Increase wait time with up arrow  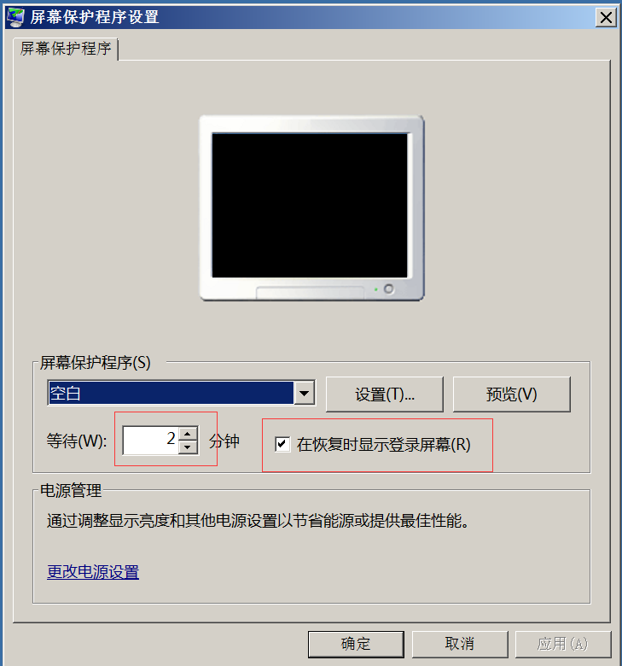tap(188, 434)
